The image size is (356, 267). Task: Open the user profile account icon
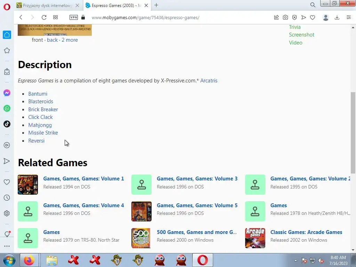pyautogui.click(x=326, y=17)
